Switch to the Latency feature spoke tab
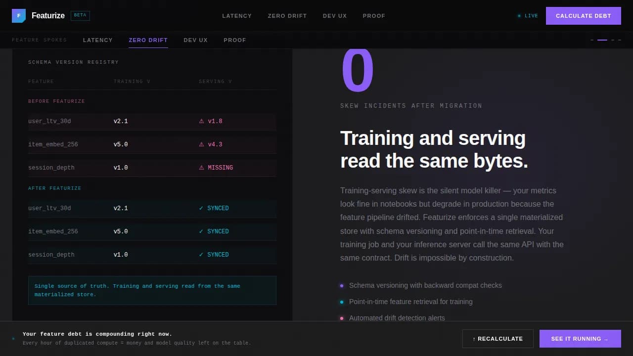Viewport: 633px width, 356px height. (98, 40)
